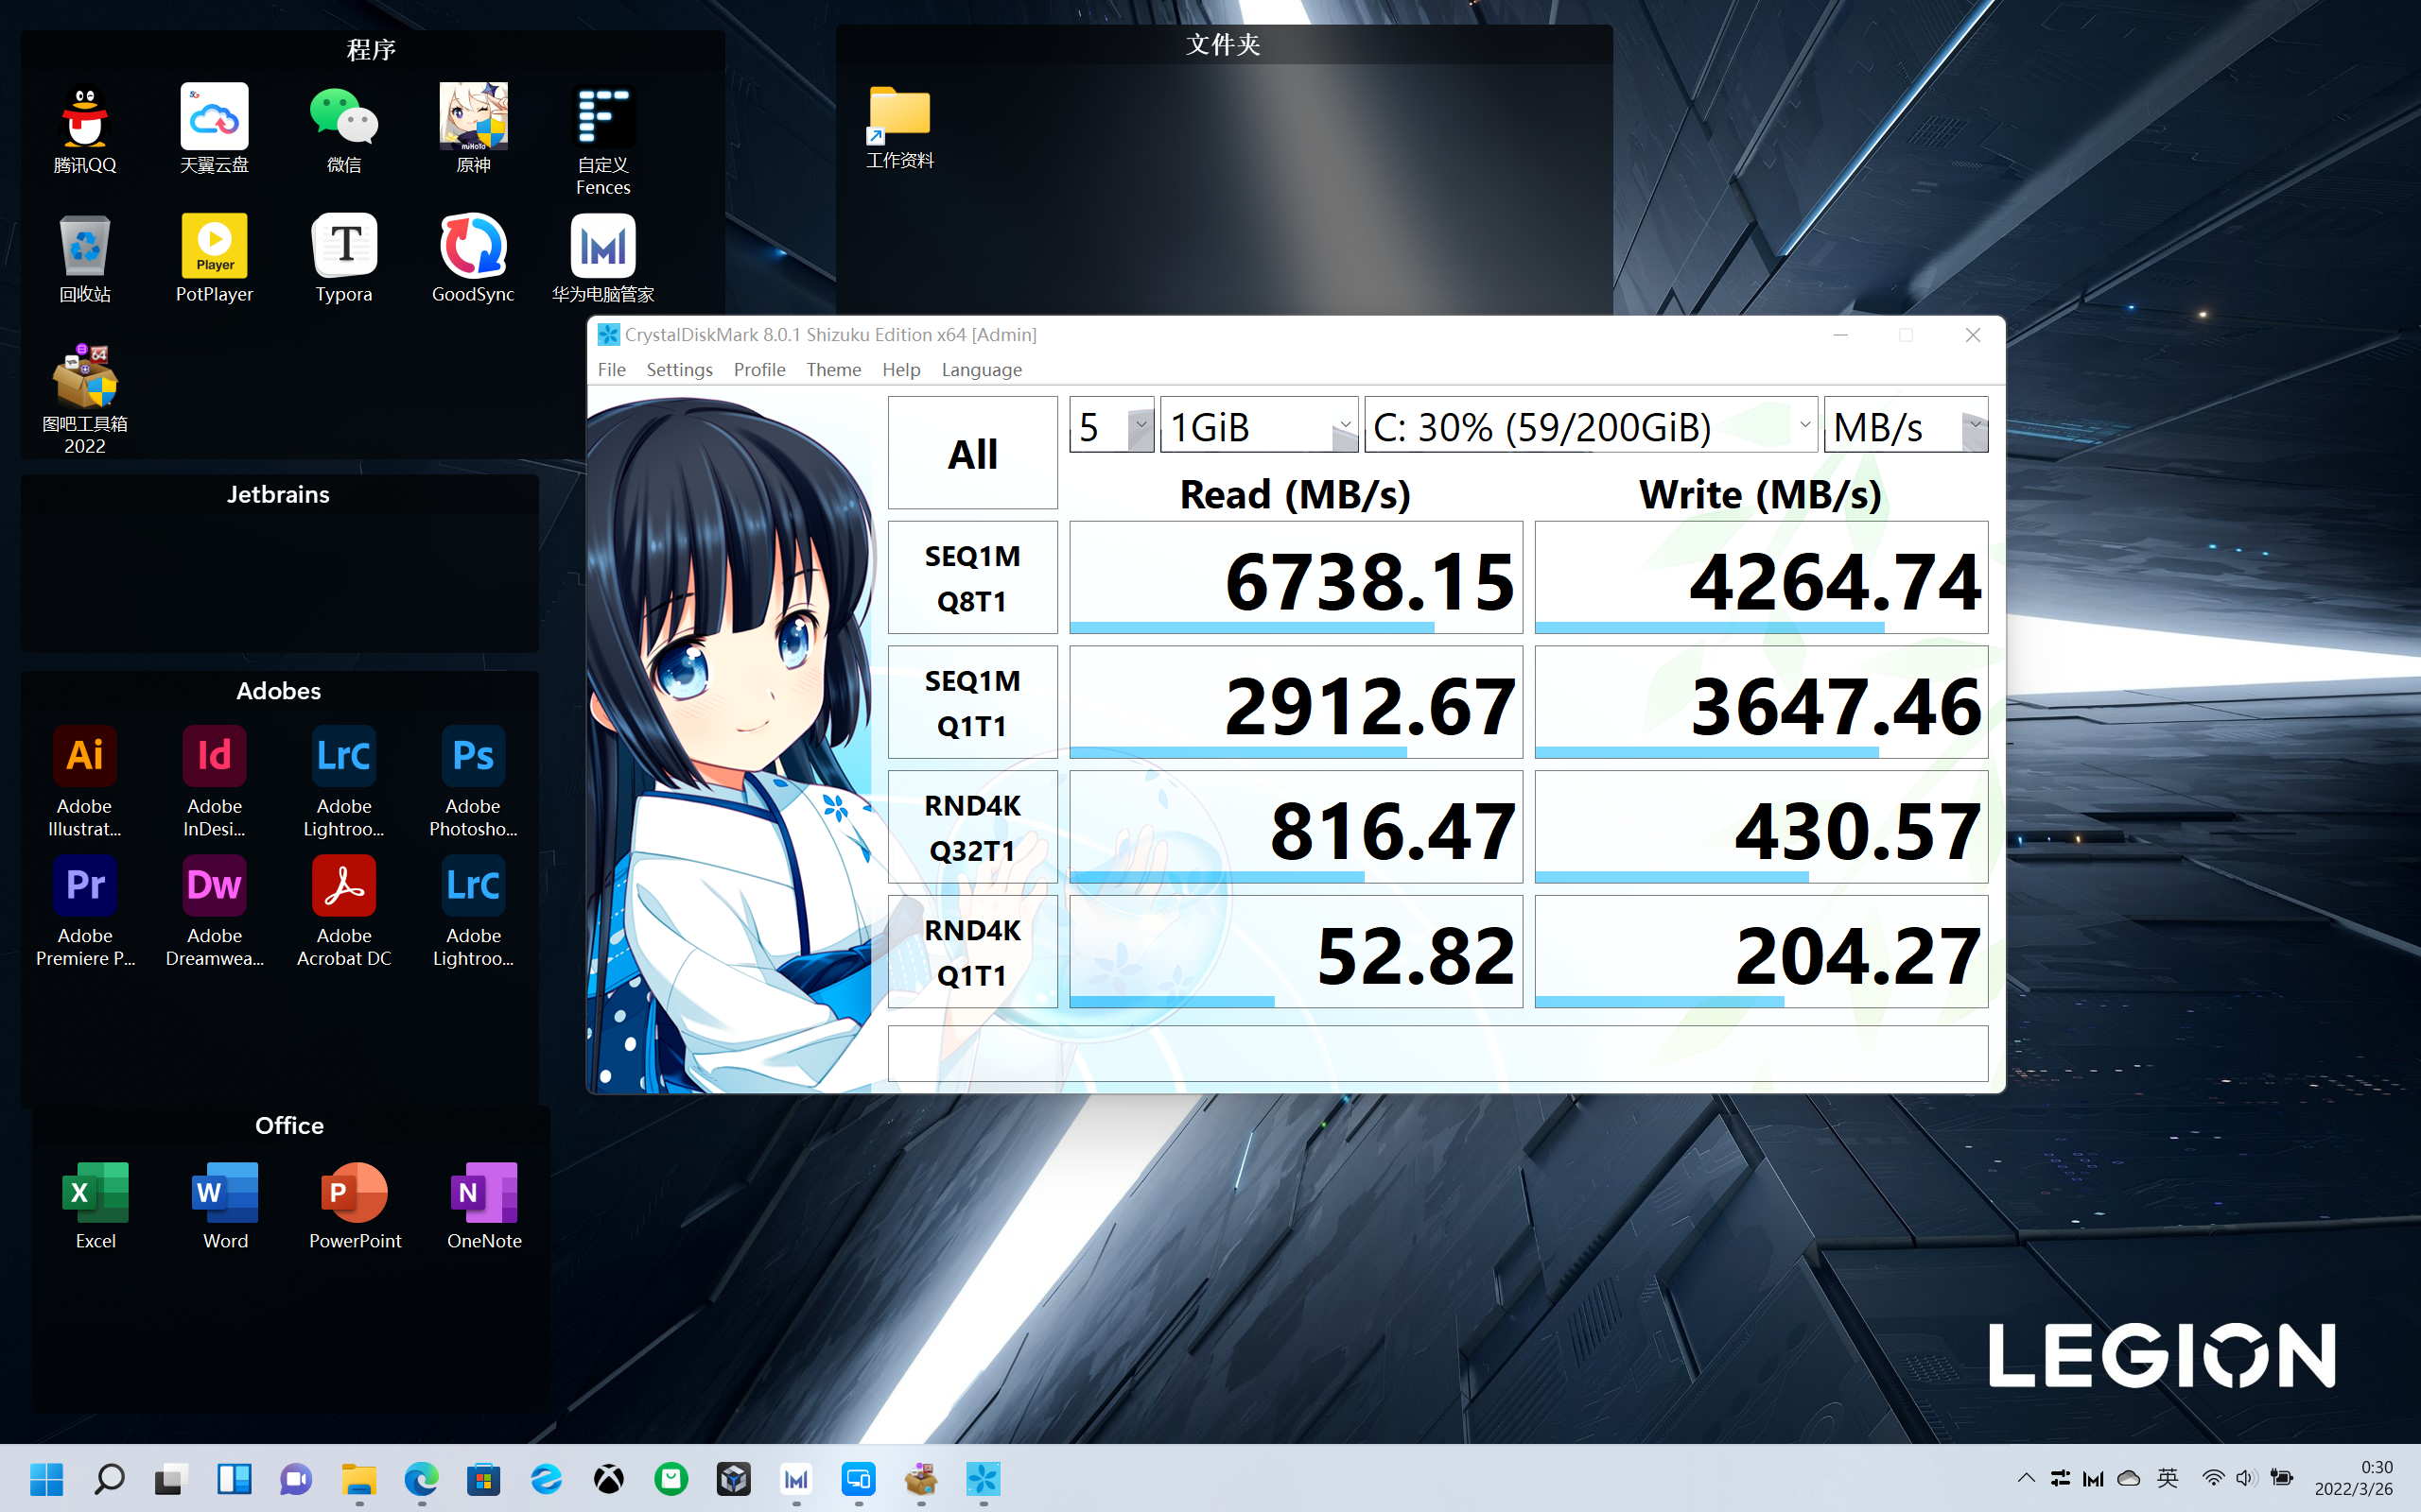
Task: Click the volume speaker tray icon
Action: [2246, 1478]
